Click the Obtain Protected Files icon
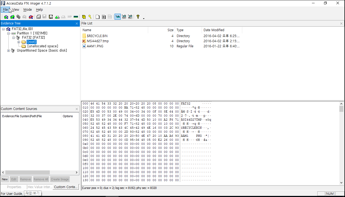Image resolution: width=345 pixels, height=197 pixels. [84, 17]
